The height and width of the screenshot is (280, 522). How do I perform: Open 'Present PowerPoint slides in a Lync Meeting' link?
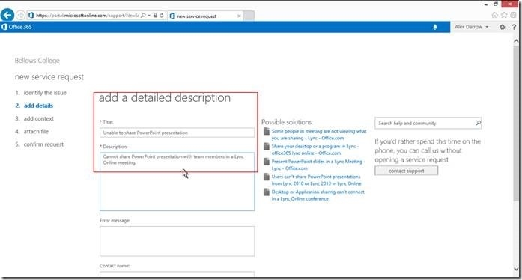click(318, 165)
